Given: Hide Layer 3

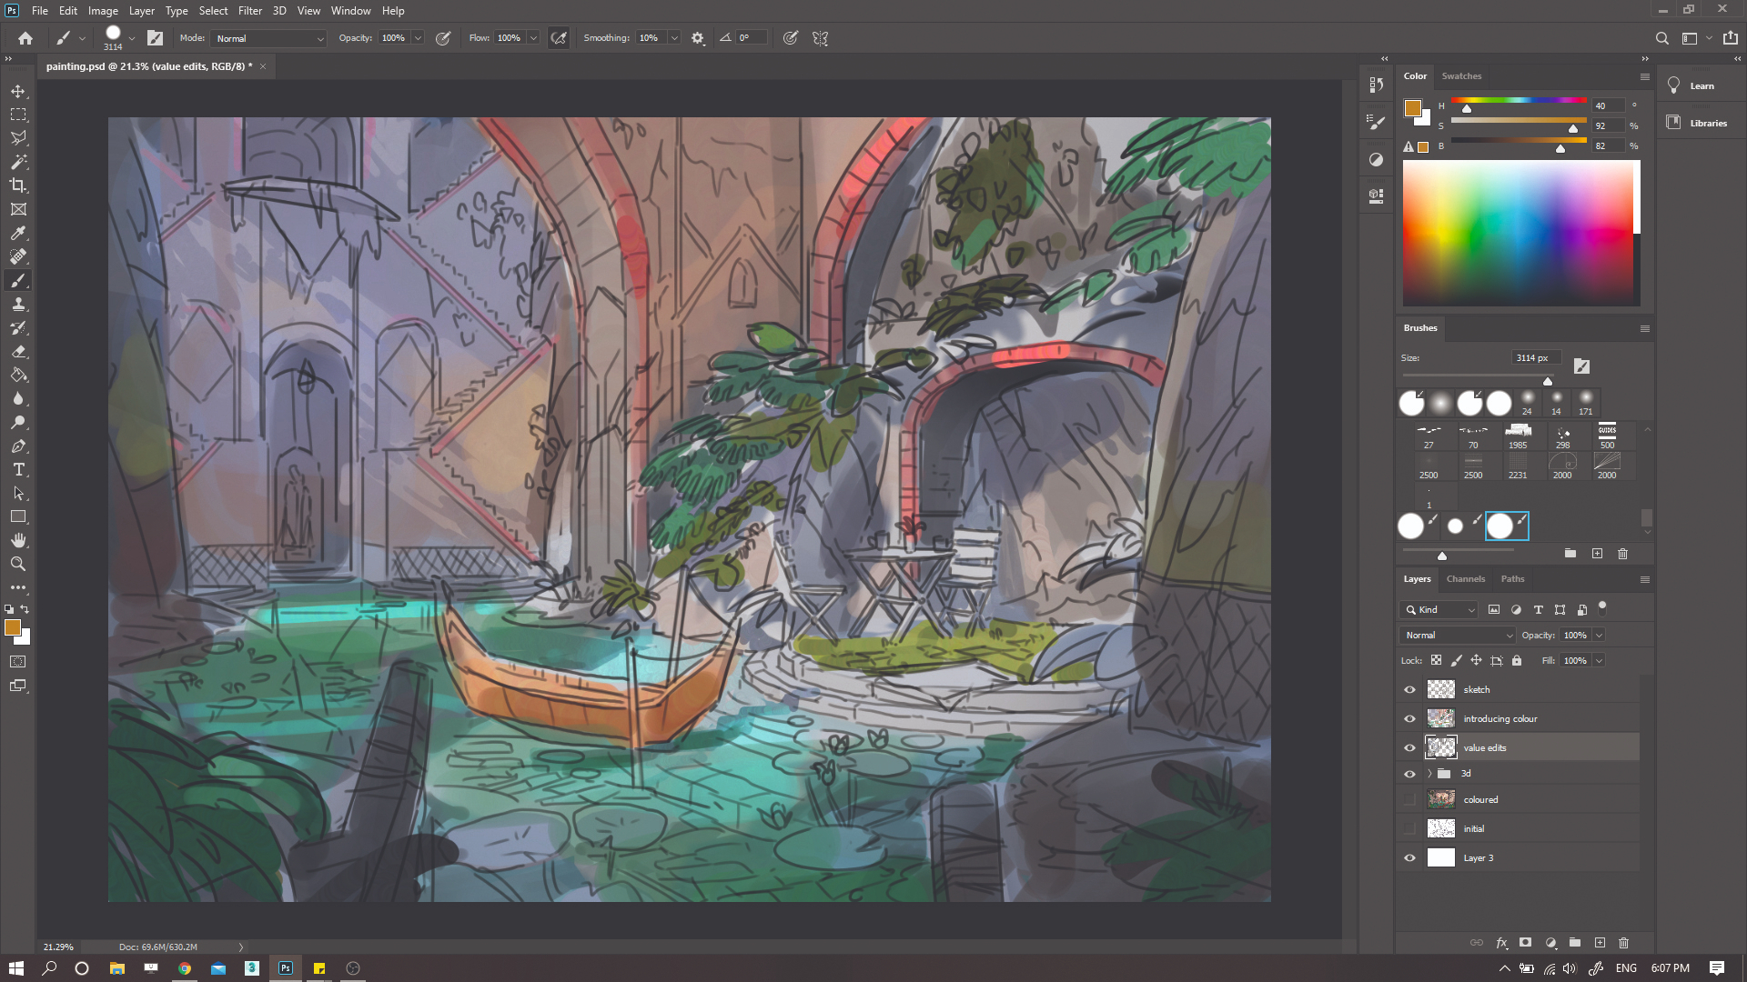Looking at the screenshot, I should pyautogui.click(x=1409, y=857).
